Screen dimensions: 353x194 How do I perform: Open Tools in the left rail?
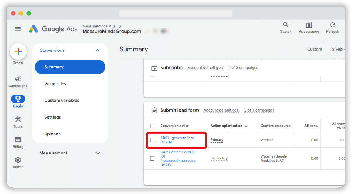(18, 122)
